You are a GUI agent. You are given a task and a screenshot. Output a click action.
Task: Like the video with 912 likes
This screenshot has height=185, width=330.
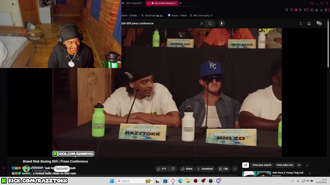click(161, 169)
